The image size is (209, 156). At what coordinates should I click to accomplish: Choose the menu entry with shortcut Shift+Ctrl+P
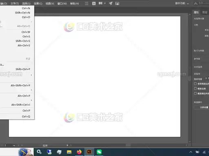pos(17,69)
